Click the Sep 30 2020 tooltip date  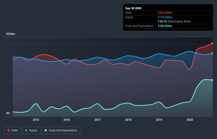point(133,8)
